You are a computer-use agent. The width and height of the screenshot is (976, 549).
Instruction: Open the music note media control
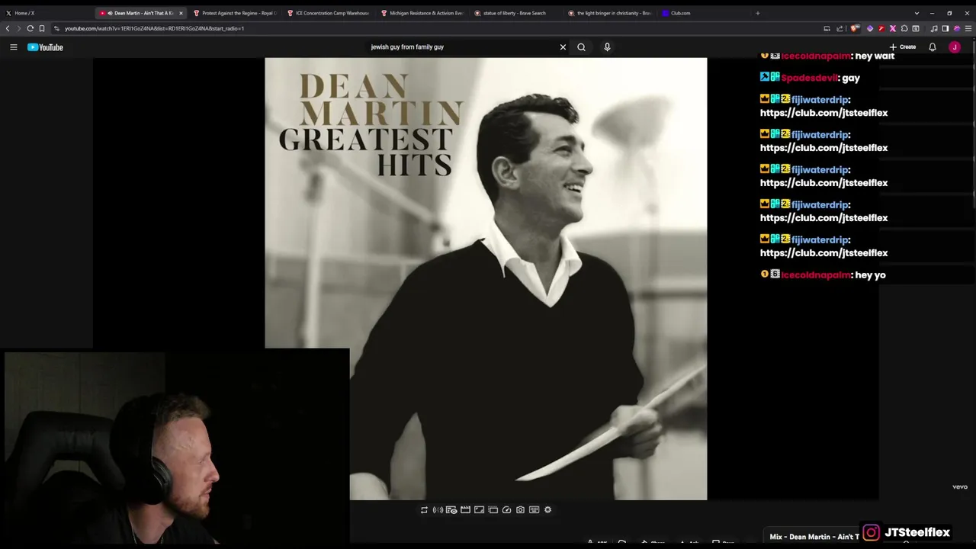pos(934,28)
